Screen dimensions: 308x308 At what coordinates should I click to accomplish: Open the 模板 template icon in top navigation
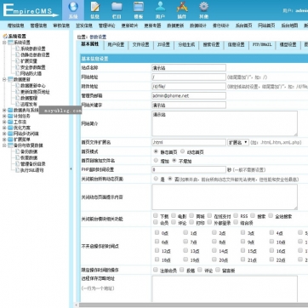click(139, 7)
